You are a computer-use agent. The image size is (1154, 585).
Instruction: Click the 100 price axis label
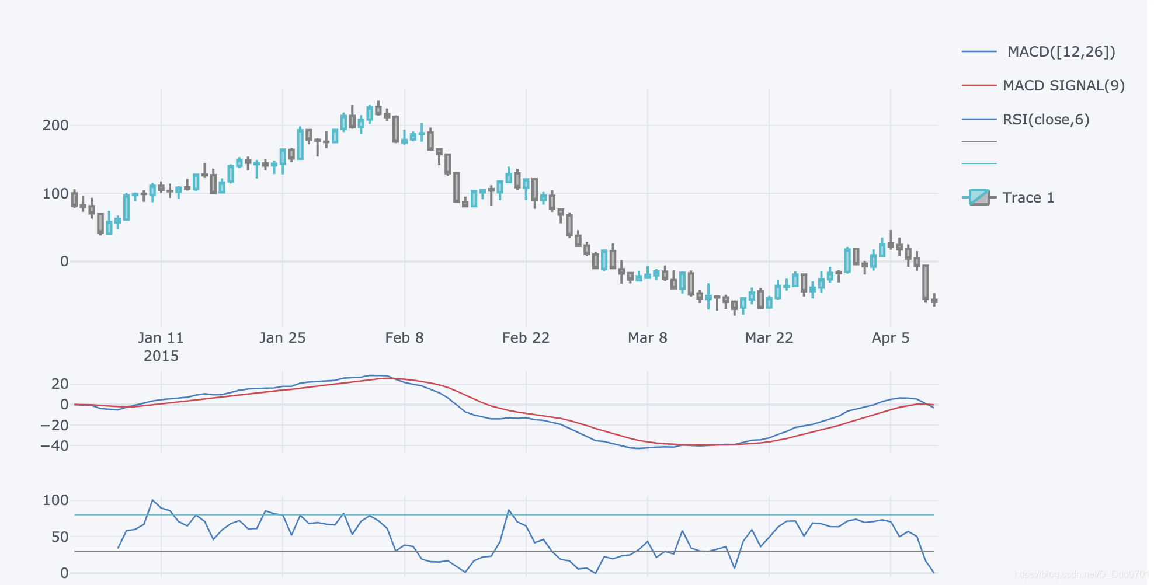(55, 194)
